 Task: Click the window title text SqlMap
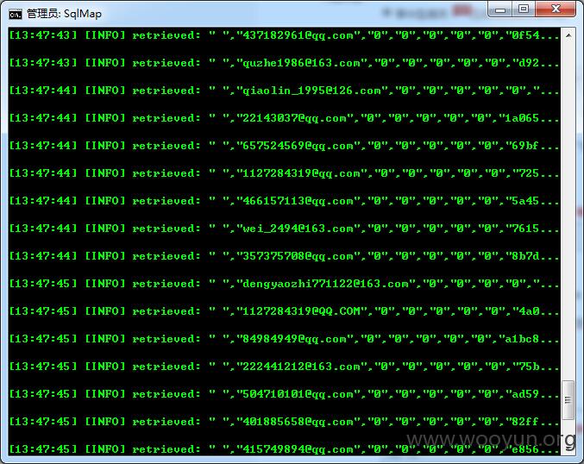pyautogui.click(x=82, y=14)
